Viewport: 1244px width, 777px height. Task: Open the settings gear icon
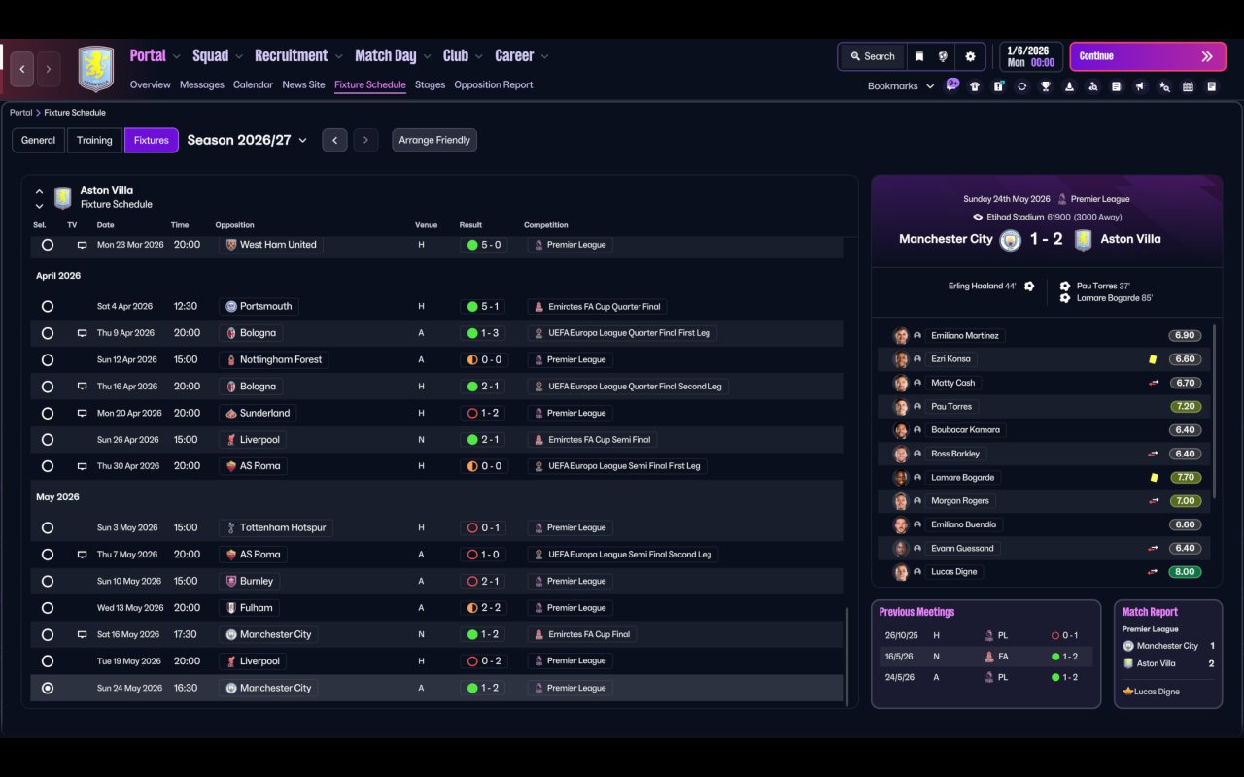pyautogui.click(x=970, y=56)
